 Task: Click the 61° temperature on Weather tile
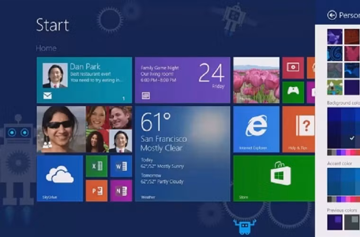pos(156,122)
